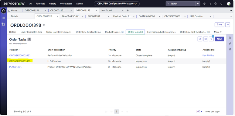The image size is (235, 116).
Task: Open the Workspaces menu
Action: (x=66, y=4)
